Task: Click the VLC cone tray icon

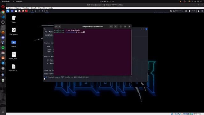Action: 180,1
